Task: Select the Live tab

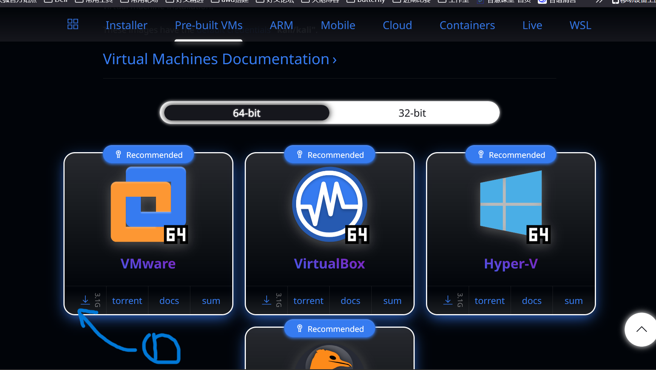Action: 532,25
